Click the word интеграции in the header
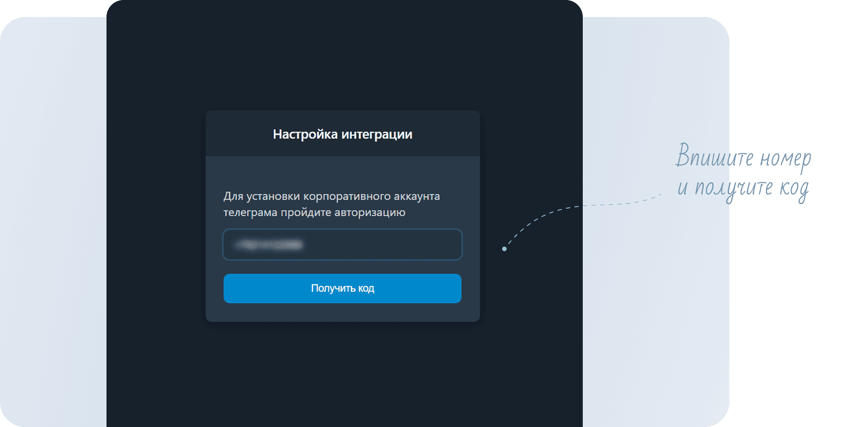Image resolution: width=852 pixels, height=427 pixels. point(377,134)
